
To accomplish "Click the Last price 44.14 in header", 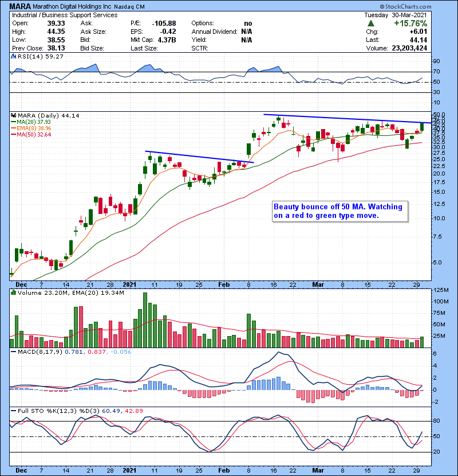I will 418,40.
